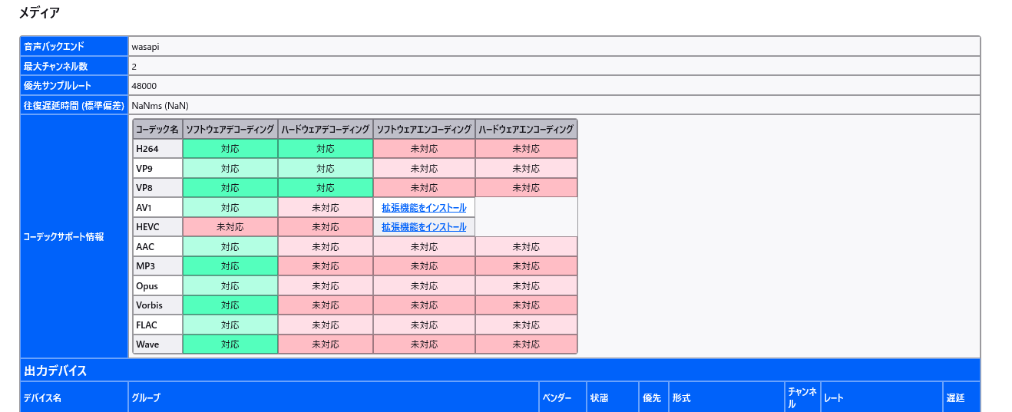This screenshot has height=412, width=1012.
Task: Click H264 software encoding 未対応 cell
Action: click(x=424, y=149)
